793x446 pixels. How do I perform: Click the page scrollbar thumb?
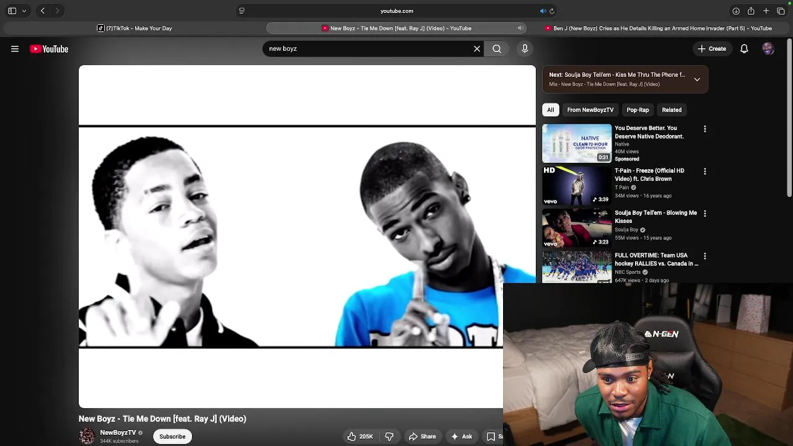789,118
